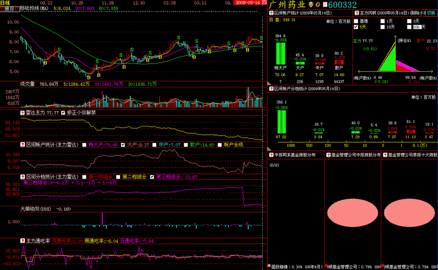Click the stock code 600332

coord(342,5)
